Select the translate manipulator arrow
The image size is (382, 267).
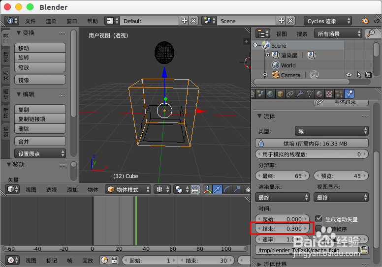click(217, 189)
